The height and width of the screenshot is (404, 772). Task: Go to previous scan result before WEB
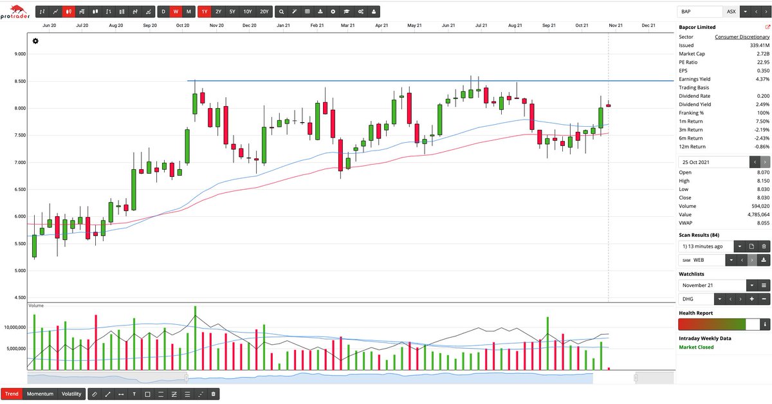click(x=742, y=260)
